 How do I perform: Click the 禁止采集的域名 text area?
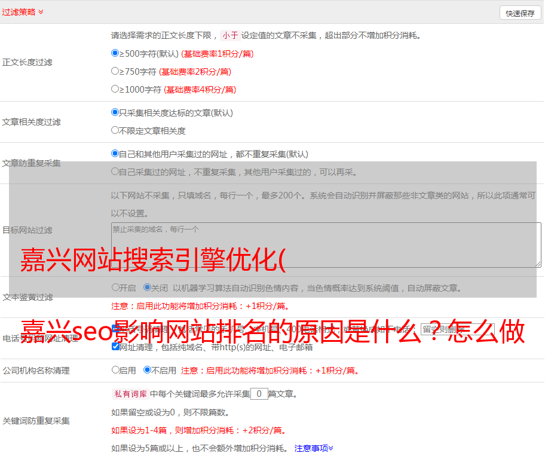tap(326, 245)
